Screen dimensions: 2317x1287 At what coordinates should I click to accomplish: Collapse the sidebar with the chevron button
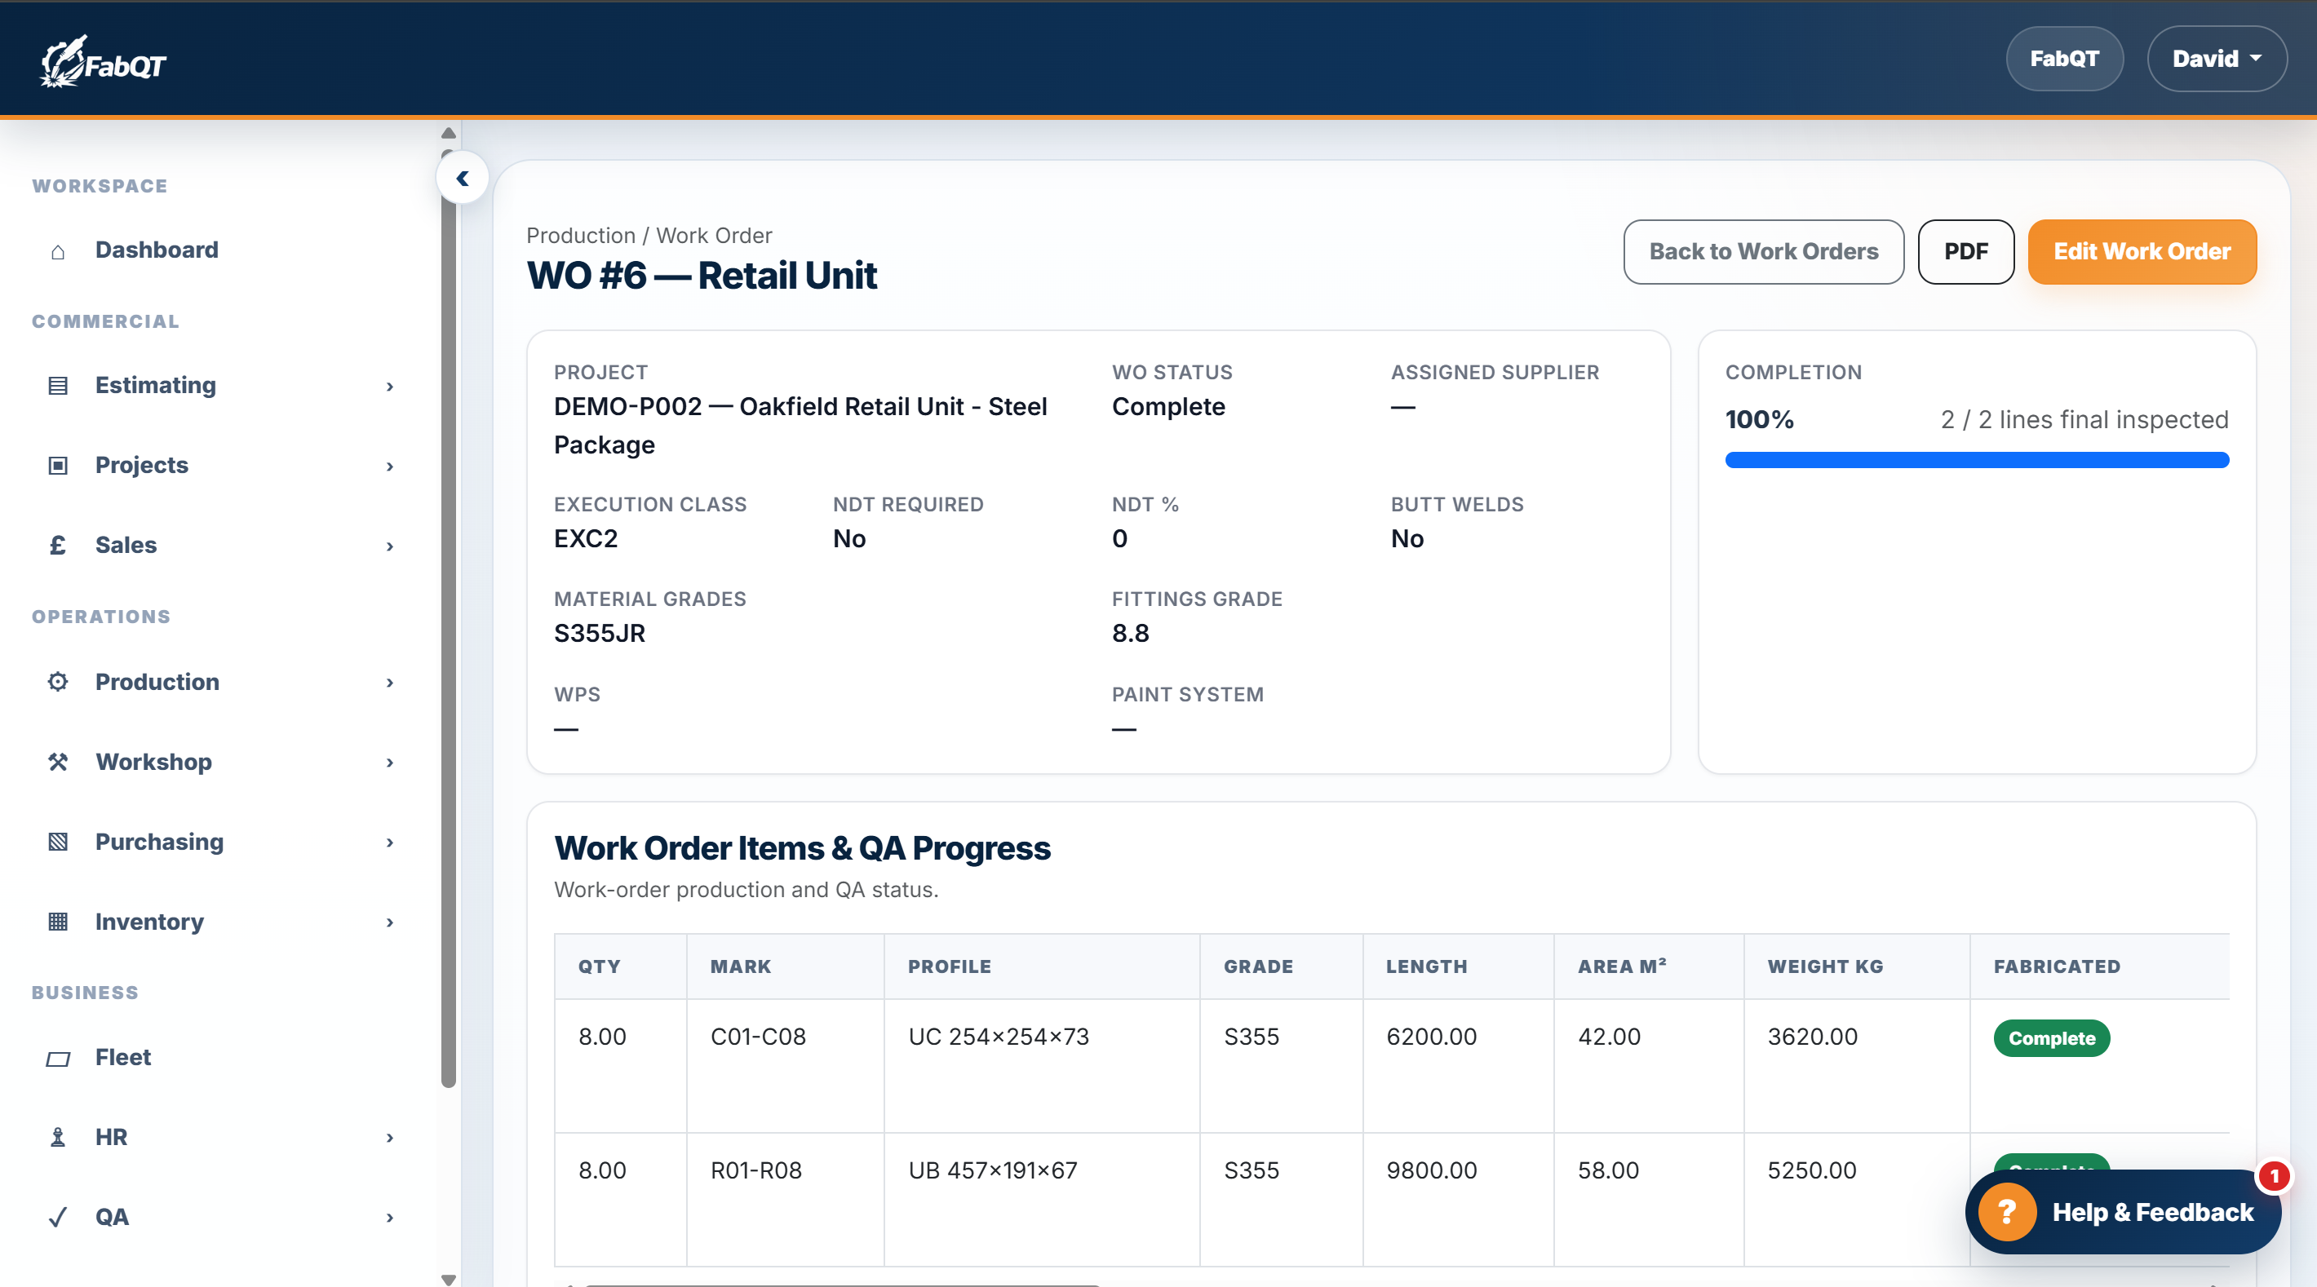(463, 178)
